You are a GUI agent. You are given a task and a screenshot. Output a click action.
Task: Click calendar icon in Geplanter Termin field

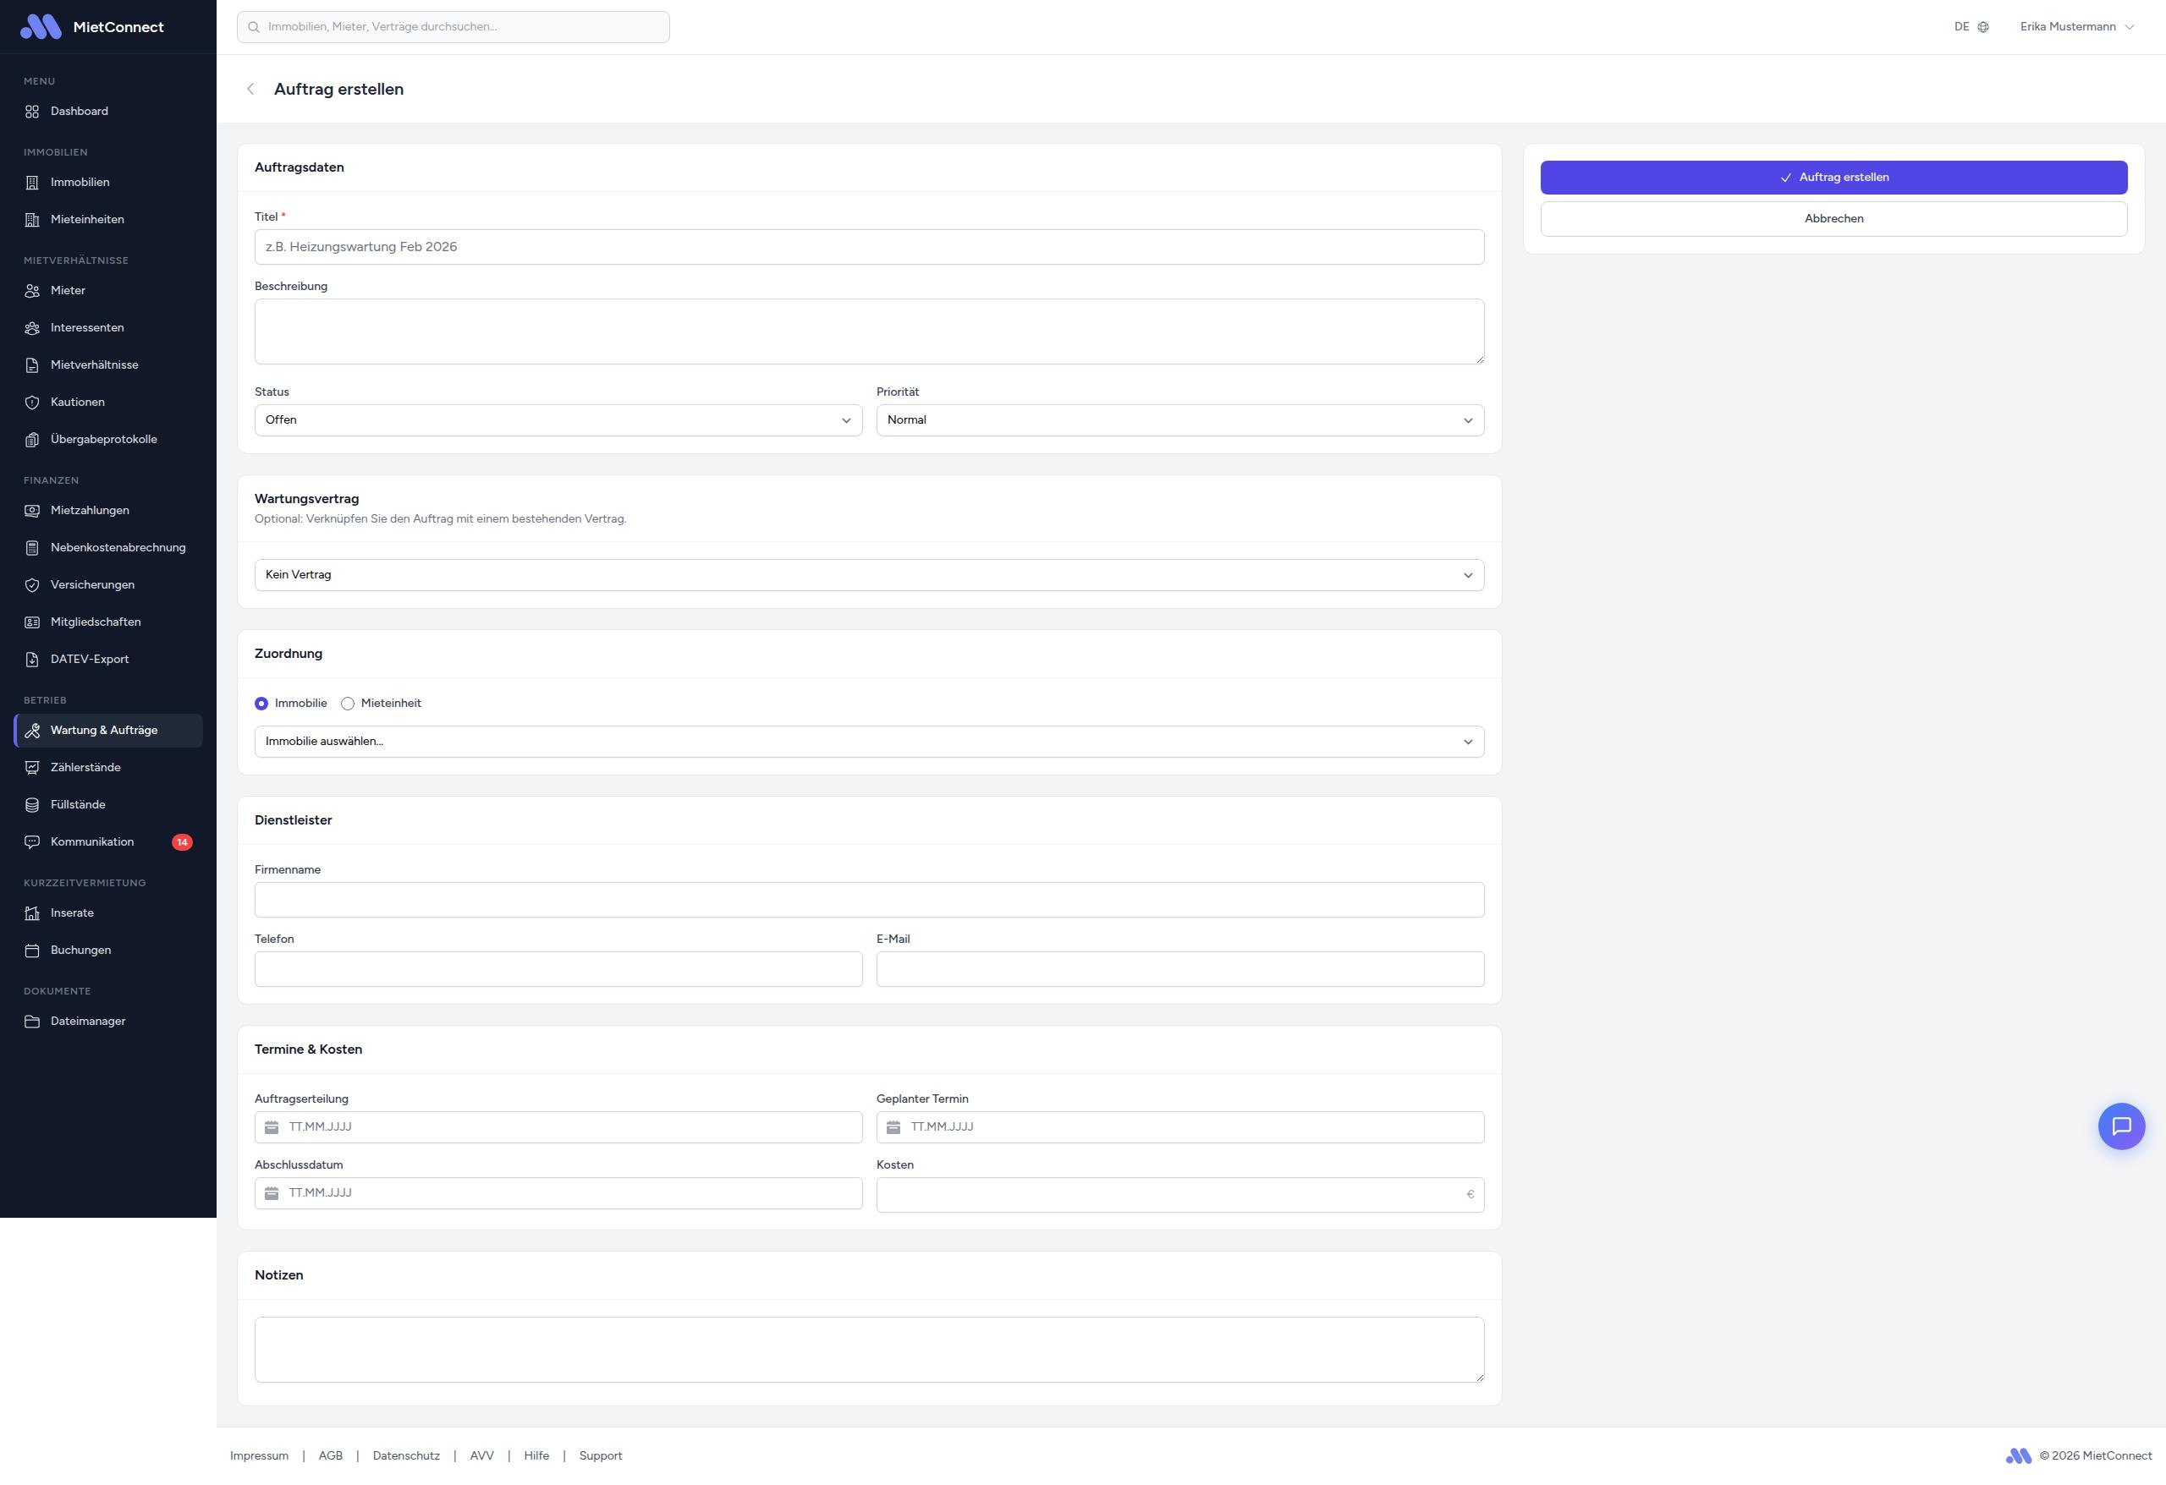pyautogui.click(x=893, y=1127)
